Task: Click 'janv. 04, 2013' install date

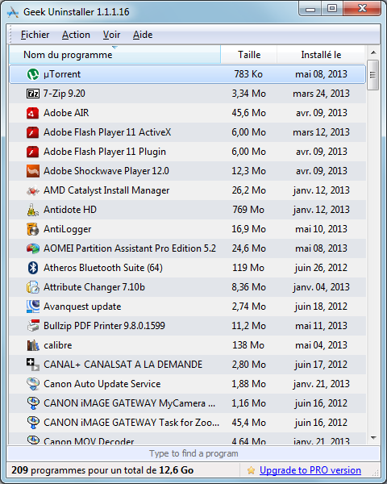Action: (321, 287)
